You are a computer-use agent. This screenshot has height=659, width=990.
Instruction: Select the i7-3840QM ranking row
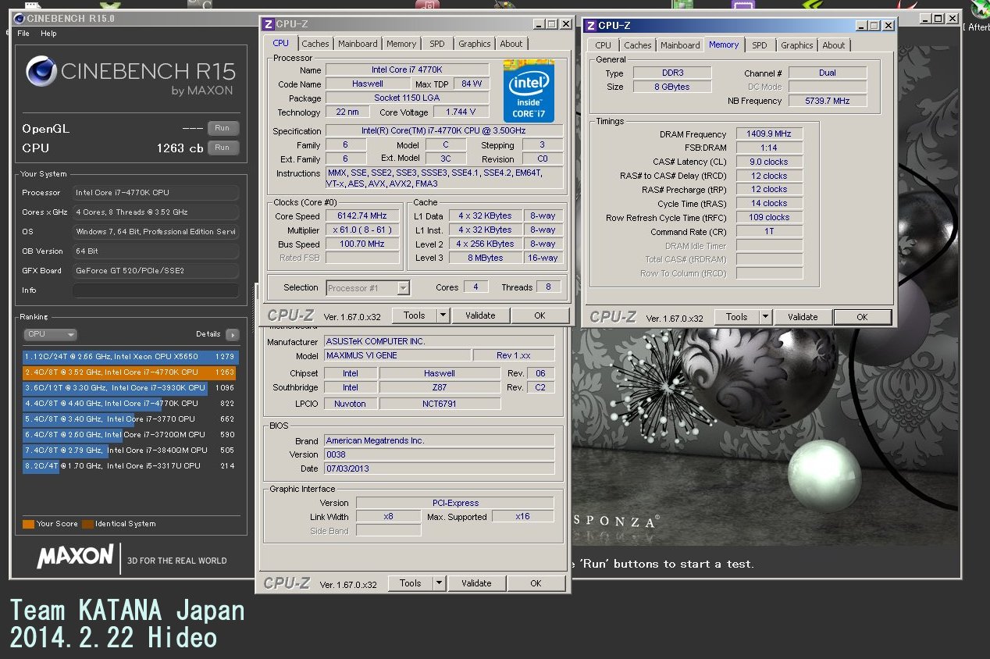point(130,451)
